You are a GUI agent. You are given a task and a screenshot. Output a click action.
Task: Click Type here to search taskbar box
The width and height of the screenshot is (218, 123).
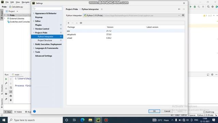[35, 120]
